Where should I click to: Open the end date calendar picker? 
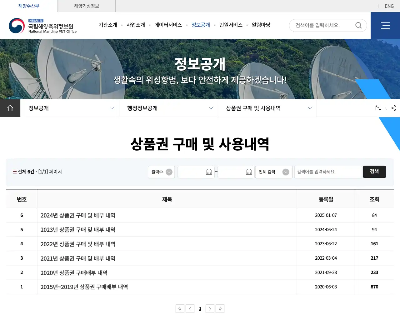coord(249,172)
